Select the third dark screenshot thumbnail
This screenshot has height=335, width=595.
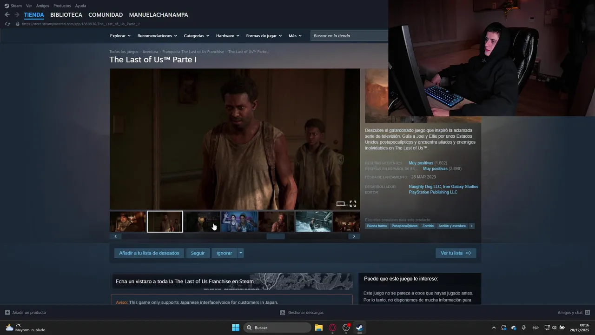pyautogui.click(x=202, y=221)
